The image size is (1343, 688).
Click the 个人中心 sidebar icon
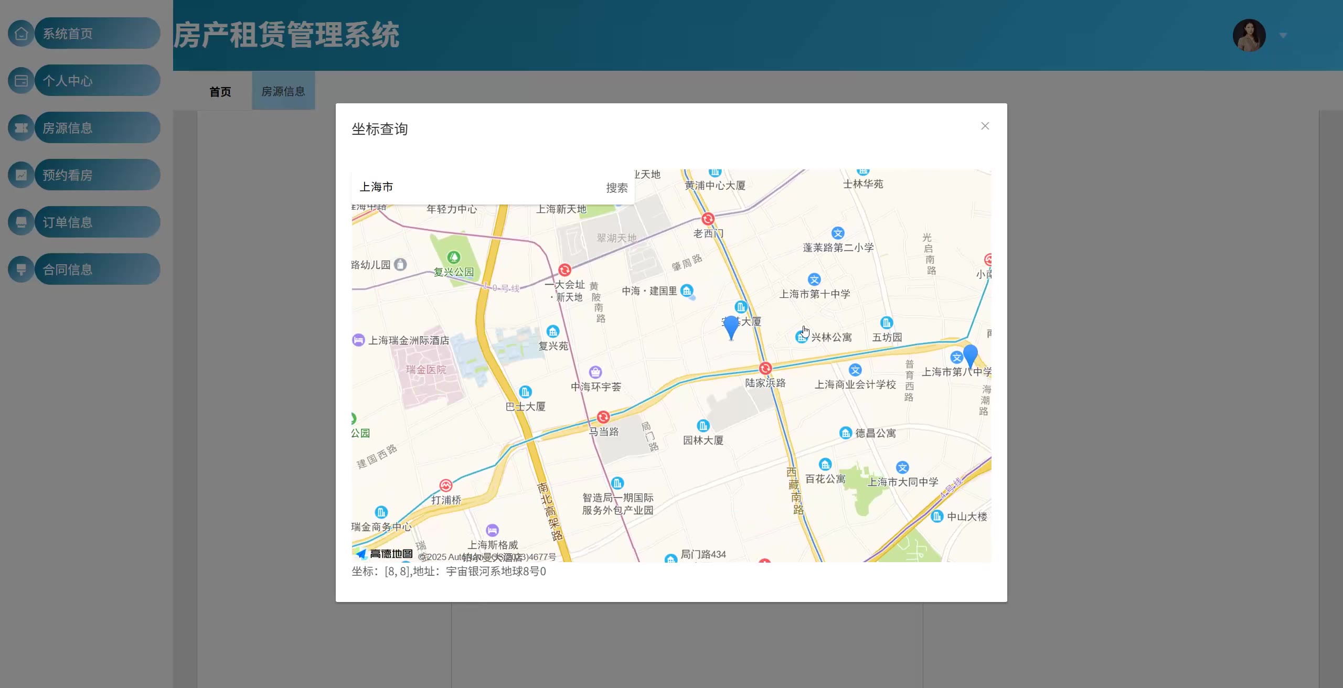[x=21, y=81]
